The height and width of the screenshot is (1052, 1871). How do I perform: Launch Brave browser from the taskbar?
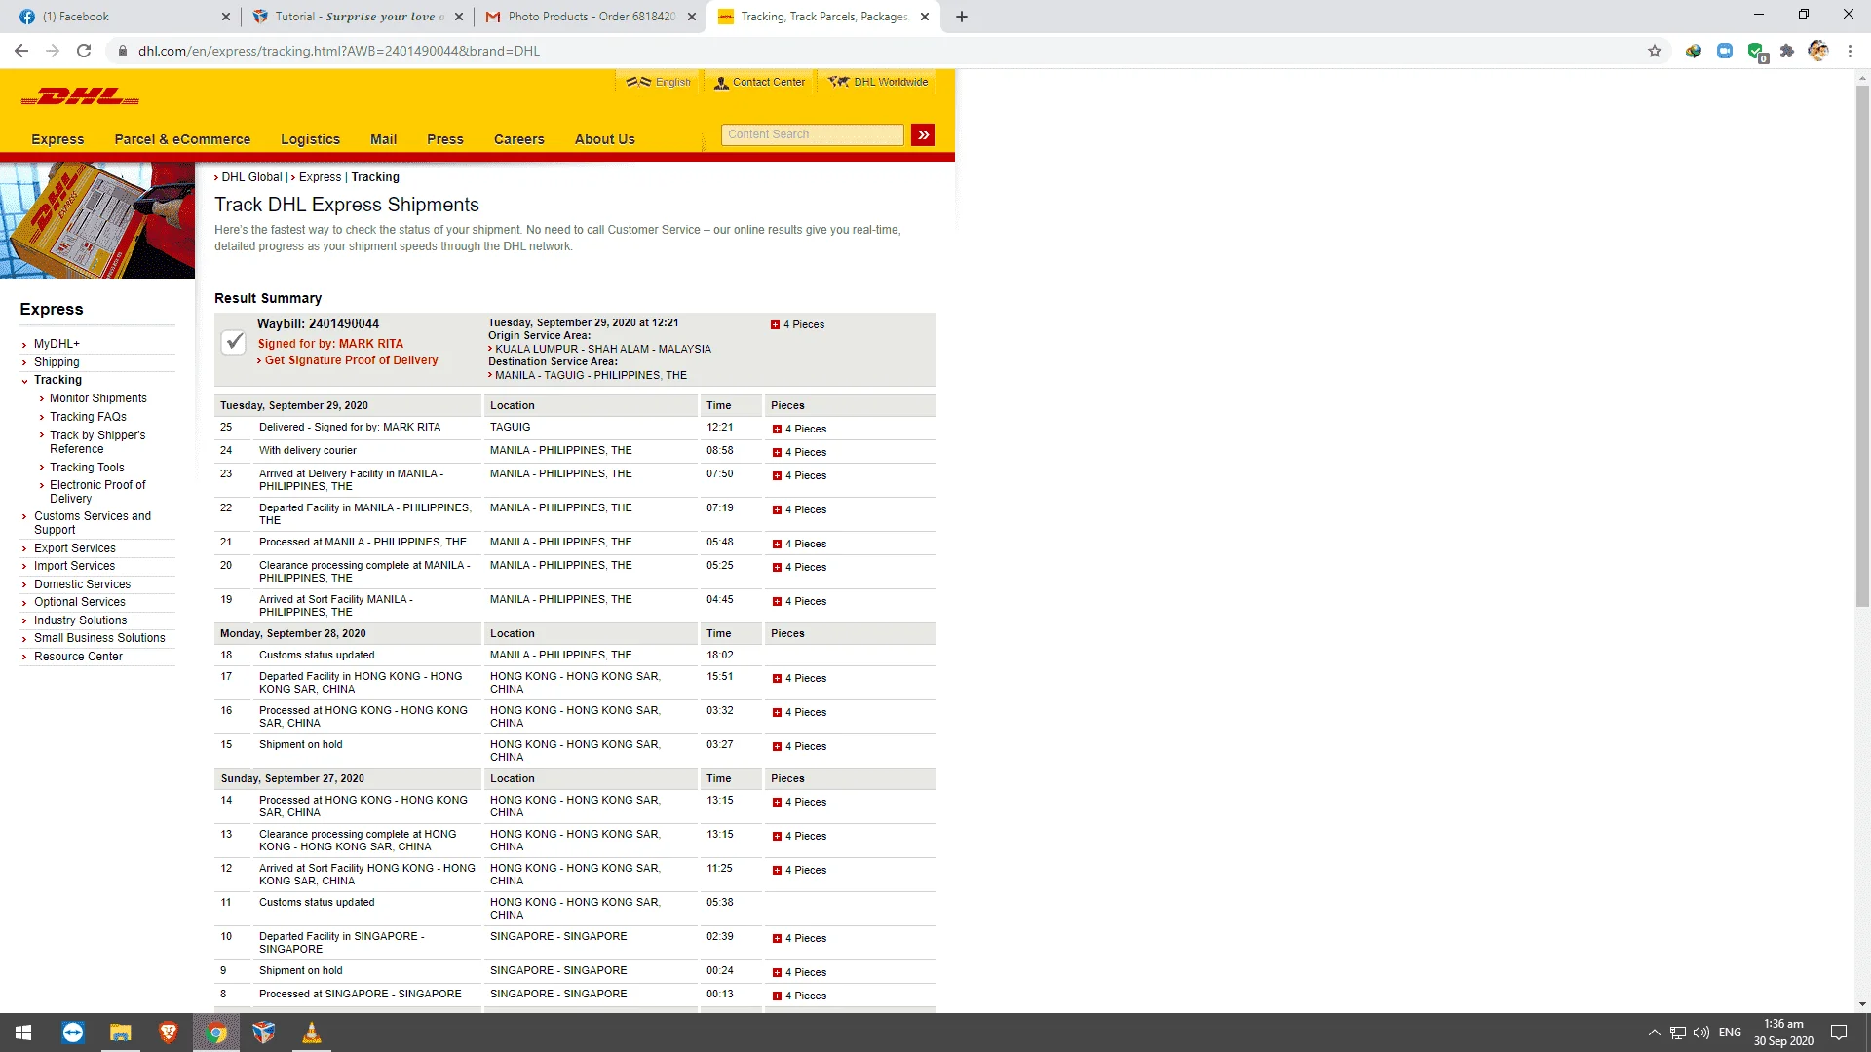point(169,1033)
